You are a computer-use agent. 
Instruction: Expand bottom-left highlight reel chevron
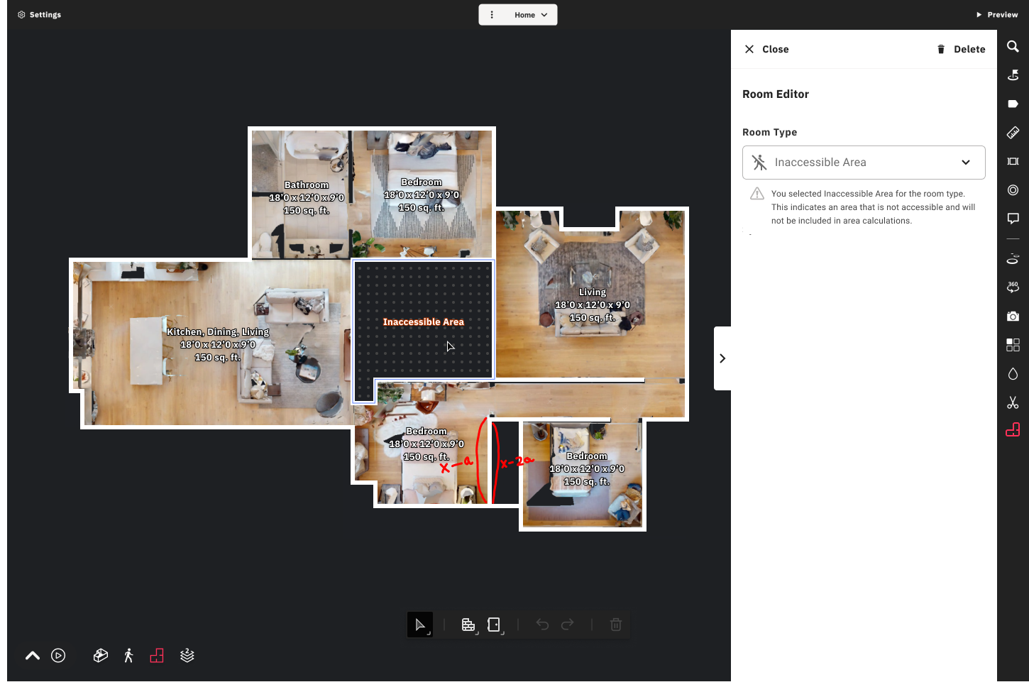(x=33, y=656)
